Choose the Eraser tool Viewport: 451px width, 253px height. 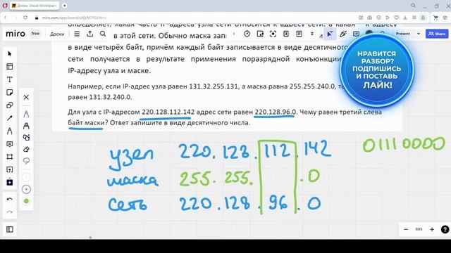26,149
